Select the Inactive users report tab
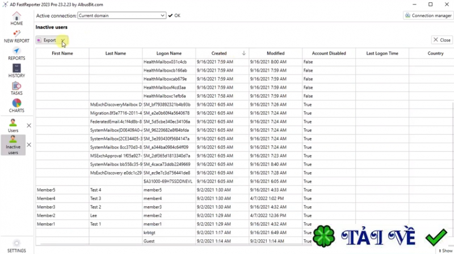This screenshot has height=254, width=454. click(x=13, y=145)
